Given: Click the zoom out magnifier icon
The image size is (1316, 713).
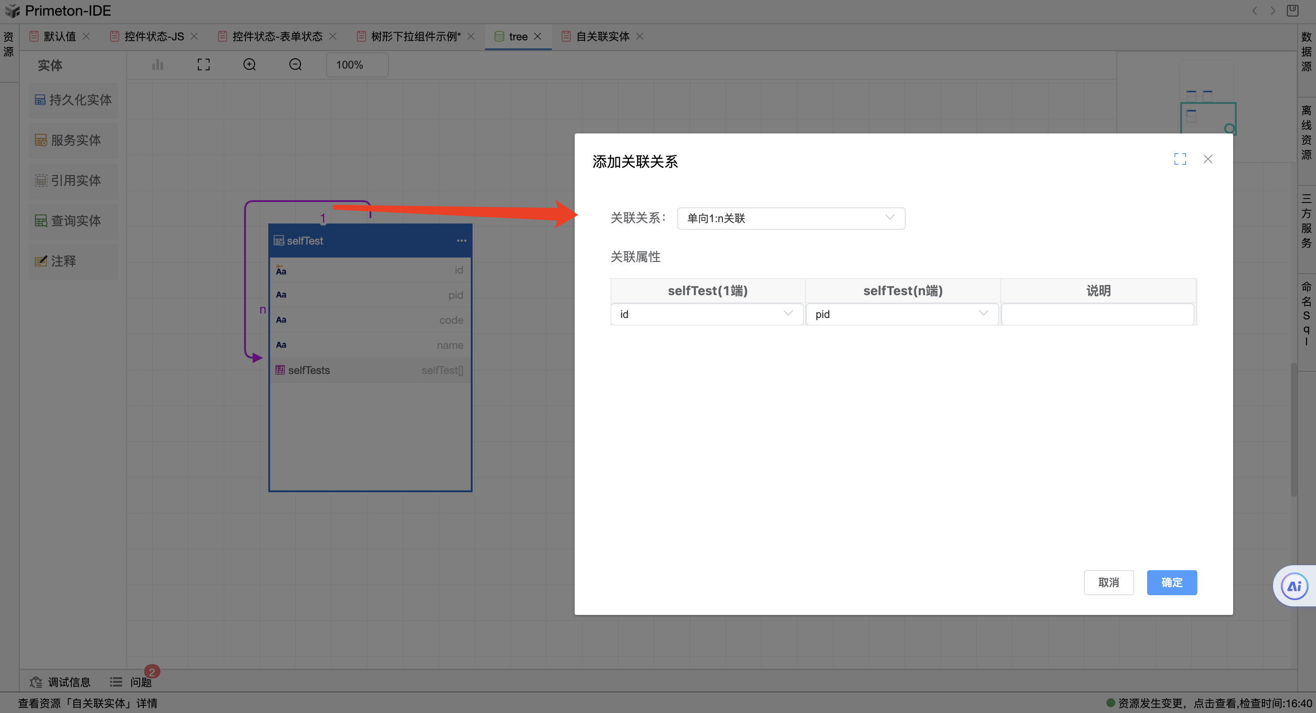Looking at the screenshot, I should [295, 65].
